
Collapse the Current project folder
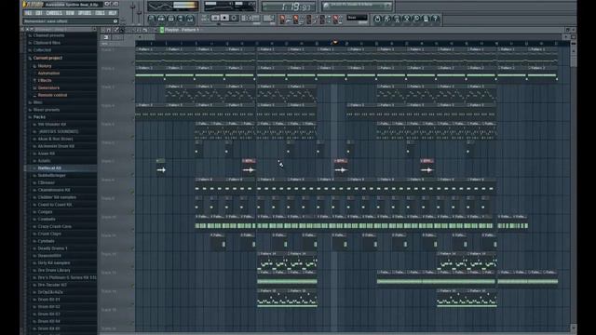pos(47,58)
